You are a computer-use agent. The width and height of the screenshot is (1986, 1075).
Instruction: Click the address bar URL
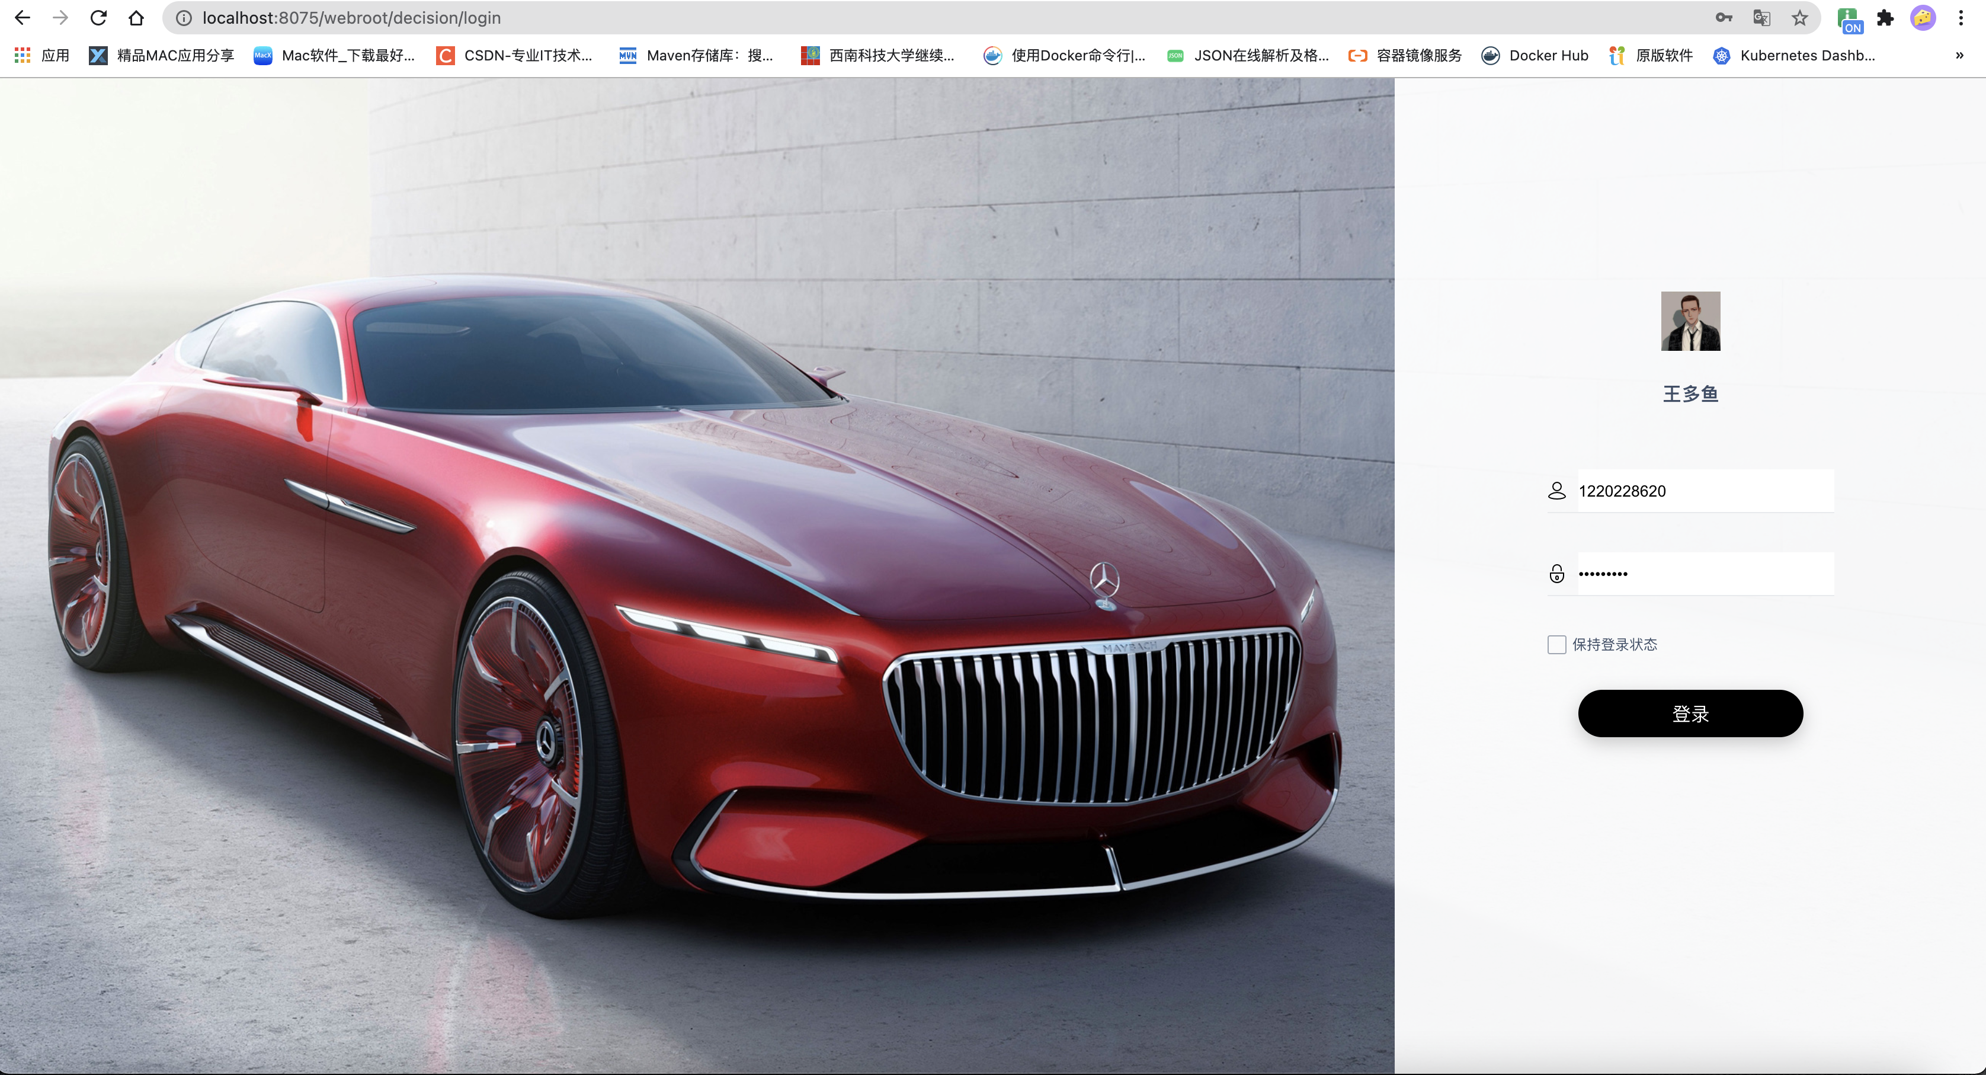[x=351, y=18]
